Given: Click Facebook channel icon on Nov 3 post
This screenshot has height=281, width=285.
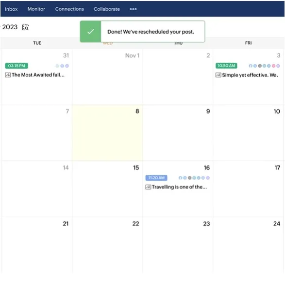Looking at the screenshot, I should coord(251,66).
